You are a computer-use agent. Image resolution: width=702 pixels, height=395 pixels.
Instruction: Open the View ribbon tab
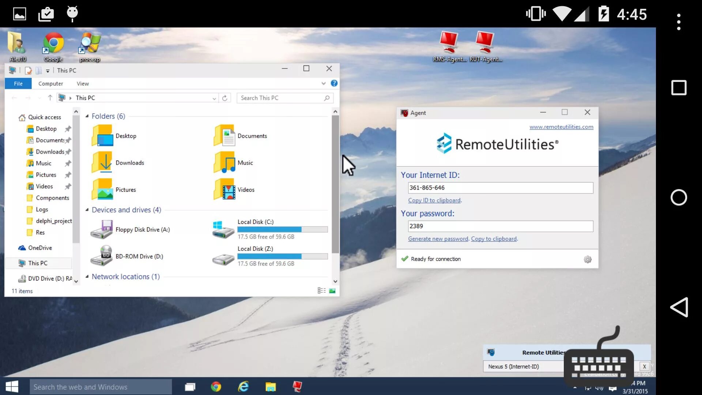click(83, 84)
